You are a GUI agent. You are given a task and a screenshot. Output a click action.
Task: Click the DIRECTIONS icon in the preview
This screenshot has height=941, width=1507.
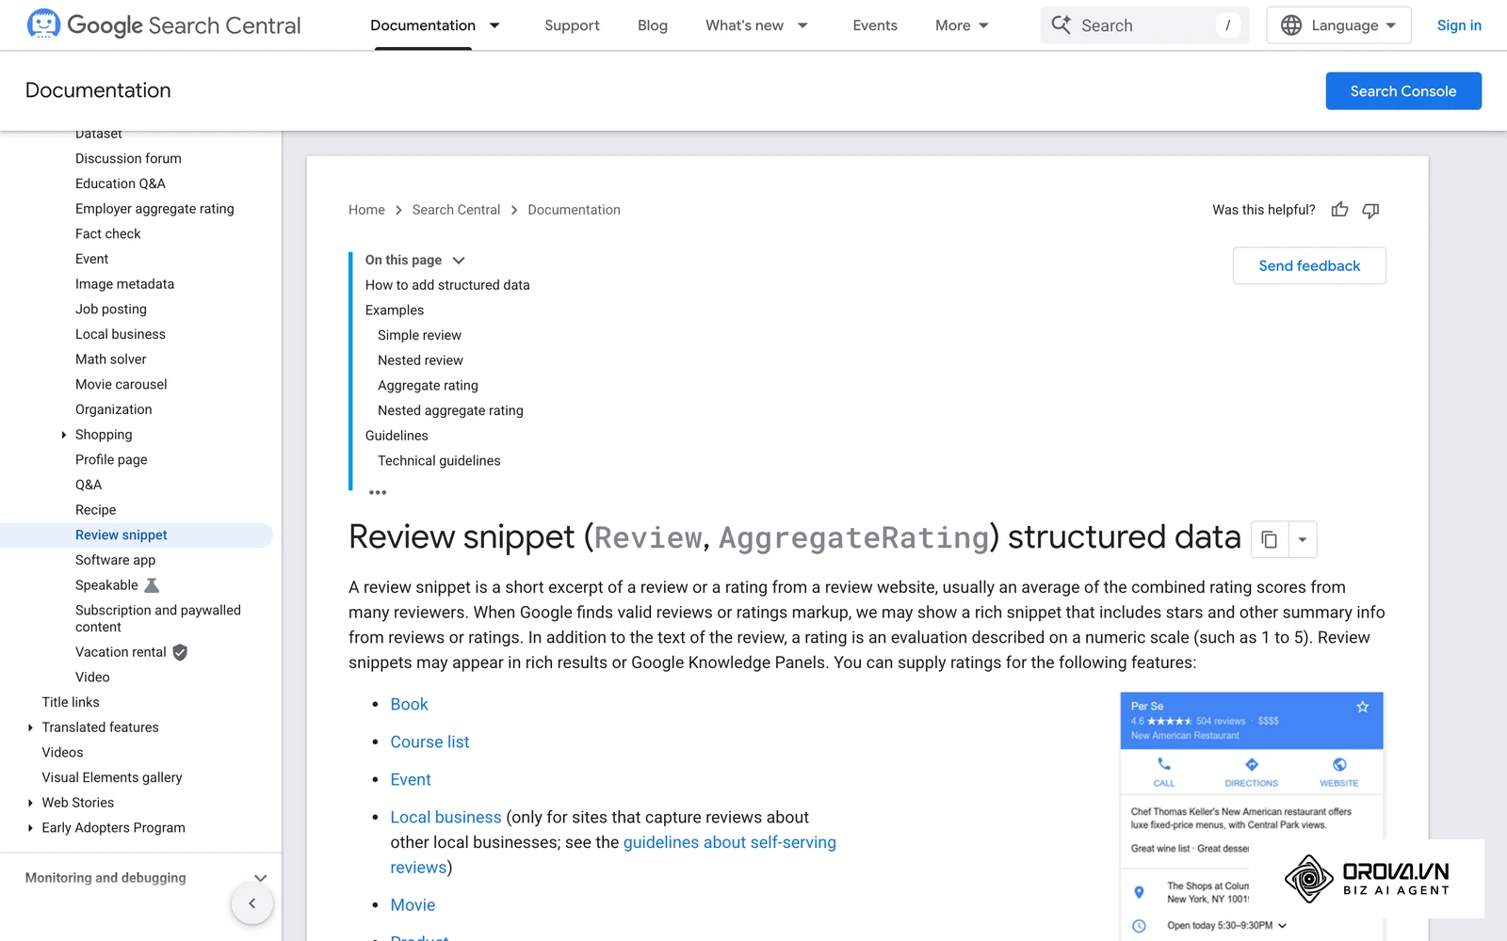tap(1252, 764)
